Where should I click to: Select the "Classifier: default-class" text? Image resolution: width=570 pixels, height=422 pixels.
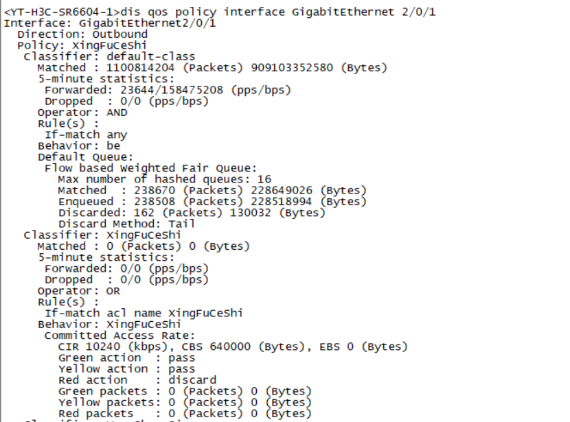[109, 56]
